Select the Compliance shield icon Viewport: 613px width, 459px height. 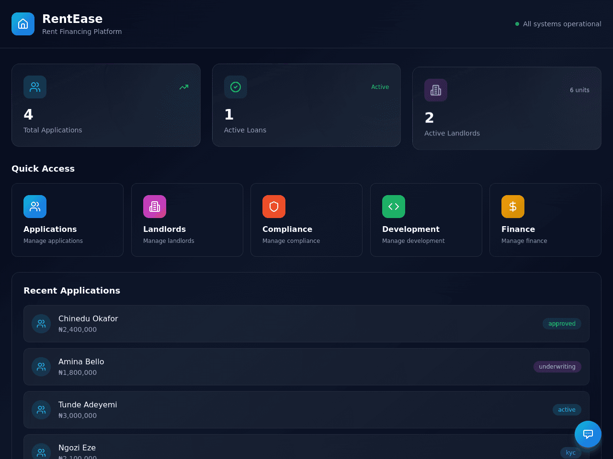274,207
